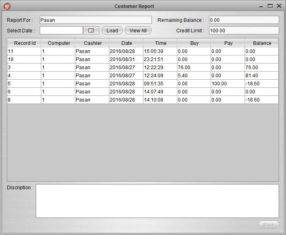Click into the Discription text area
The image size is (286, 235).
point(157,201)
